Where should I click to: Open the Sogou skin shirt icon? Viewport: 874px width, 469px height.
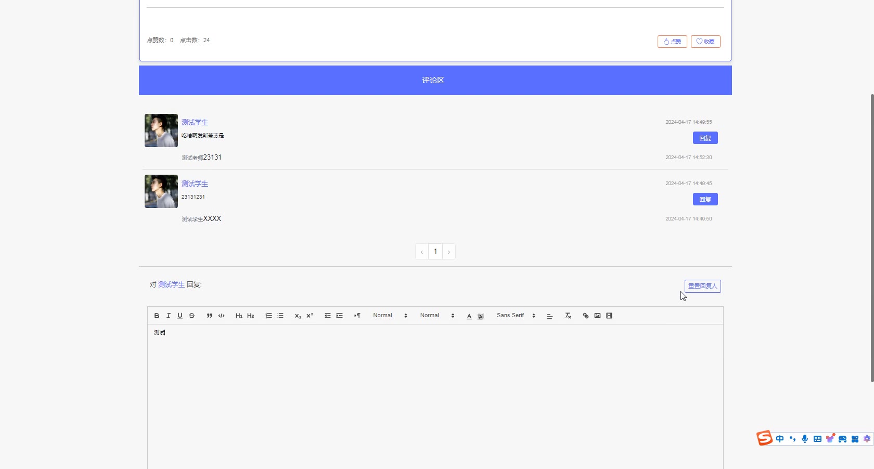point(830,438)
